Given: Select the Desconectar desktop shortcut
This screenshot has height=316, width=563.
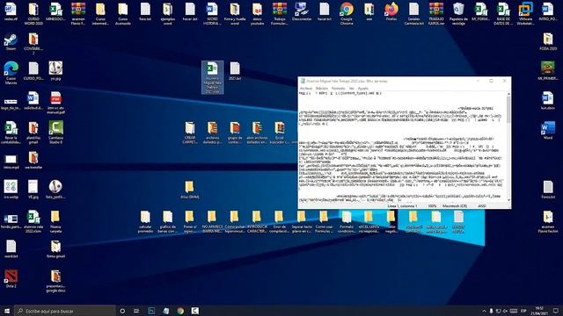Looking at the screenshot, I should pos(302,11).
